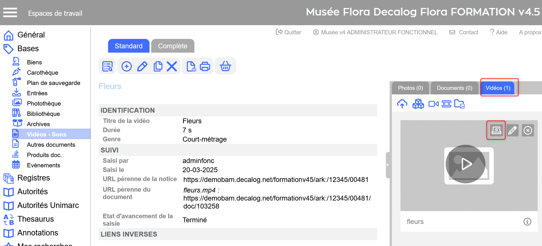This screenshot has width=542, height=246.
Task: Open the perennial notice URL link
Action: (x=276, y=180)
